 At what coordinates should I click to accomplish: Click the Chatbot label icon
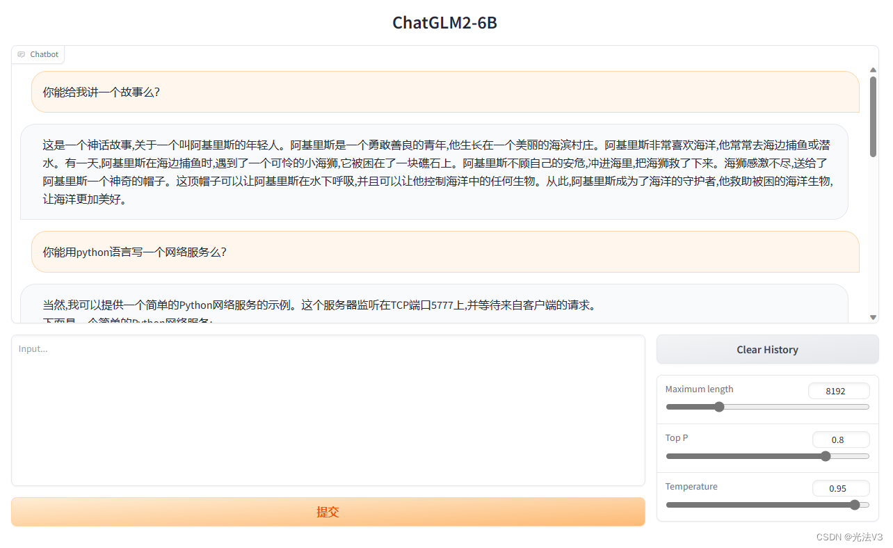(x=22, y=54)
